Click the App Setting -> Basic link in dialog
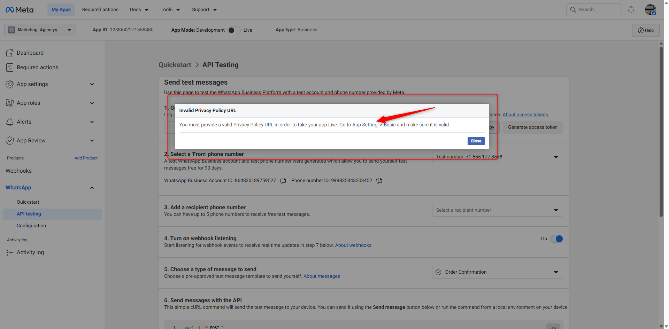Image resolution: width=669 pixels, height=329 pixels. 374,125
